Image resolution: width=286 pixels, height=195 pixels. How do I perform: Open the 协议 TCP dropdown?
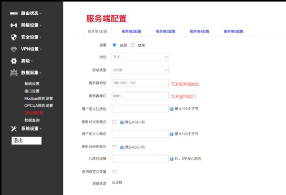point(140,57)
